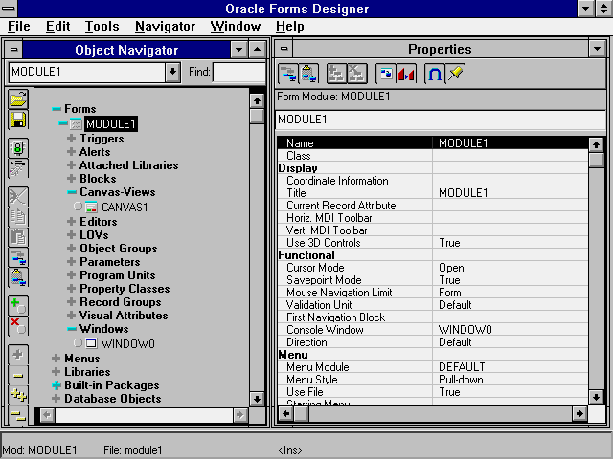
Task: Click the Save disk icon
Action: tap(17, 120)
